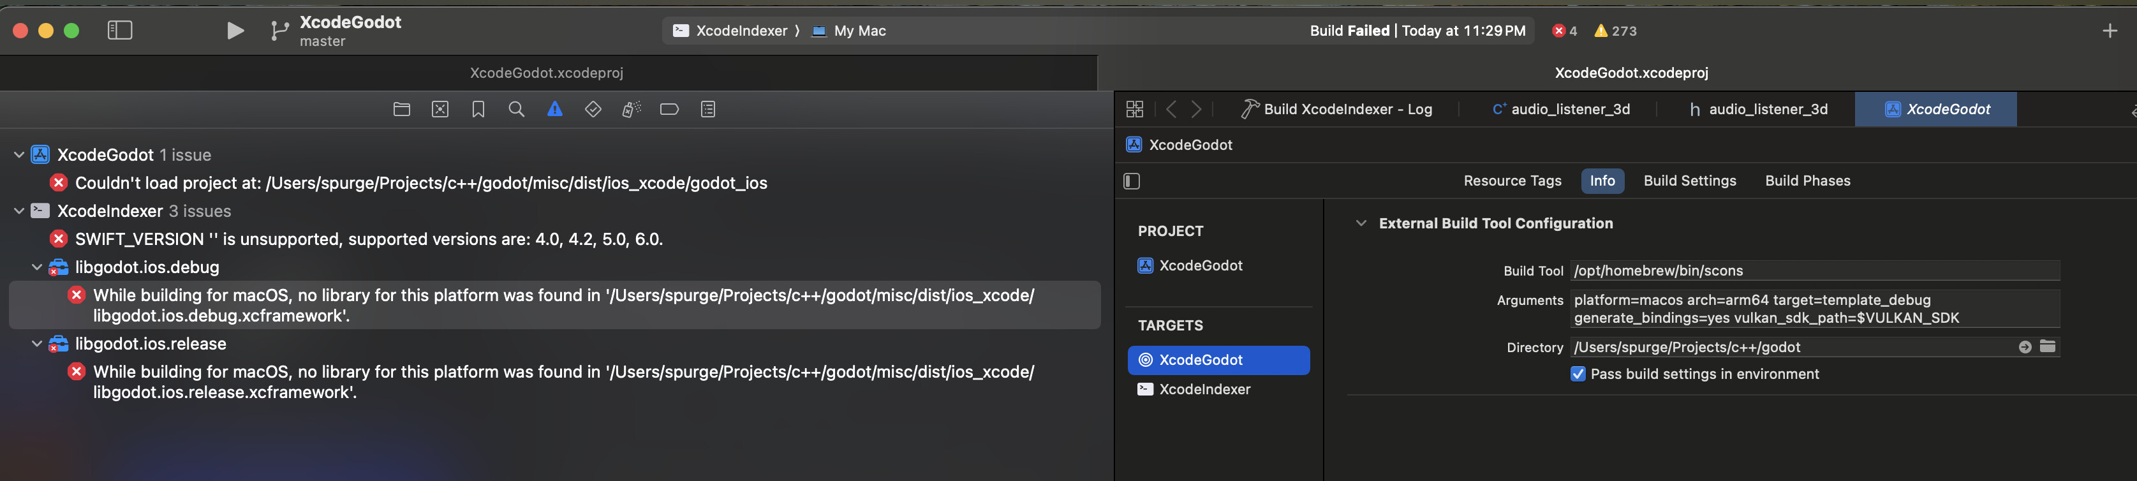2137x481 pixels.
Task: Click the XcodeGodot master project title
Action: coord(350,31)
